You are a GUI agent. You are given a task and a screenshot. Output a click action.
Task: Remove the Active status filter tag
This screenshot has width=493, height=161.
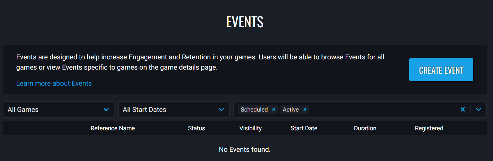coord(305,109)
